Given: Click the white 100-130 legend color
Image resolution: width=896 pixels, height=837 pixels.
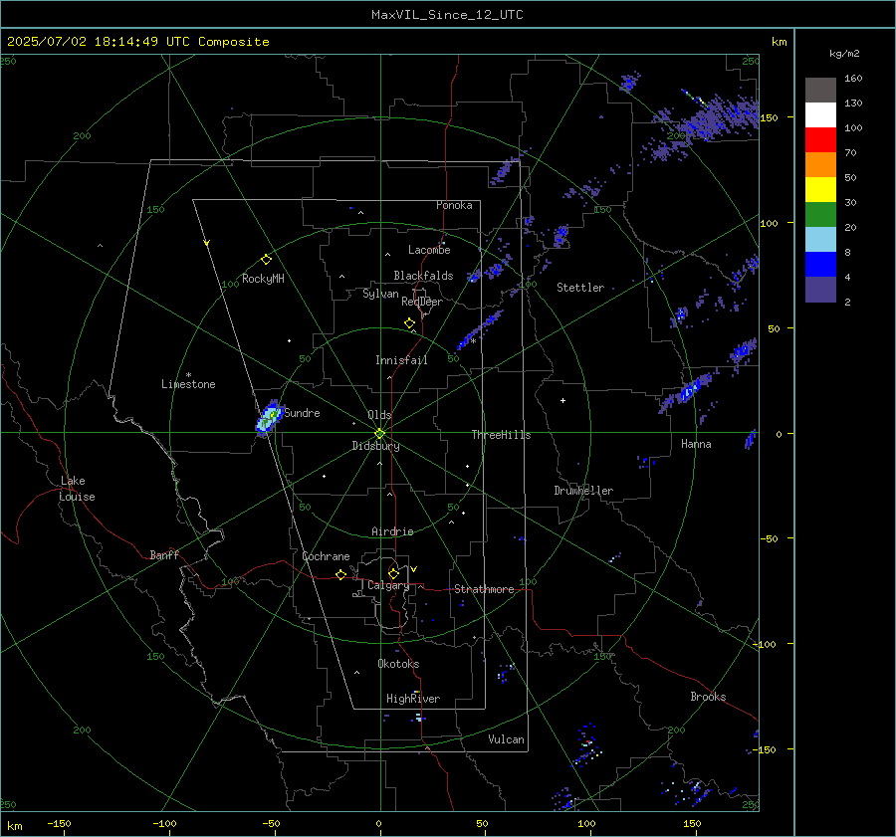Looking at the screenshot, I should [820, 115].
